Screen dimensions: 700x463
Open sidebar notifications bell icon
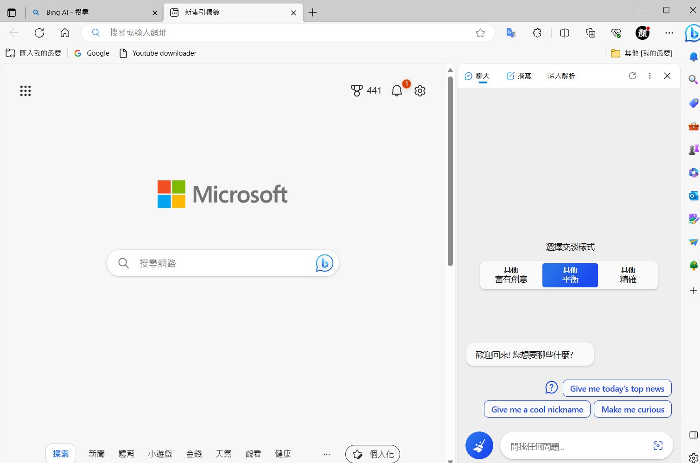[694, 57]
